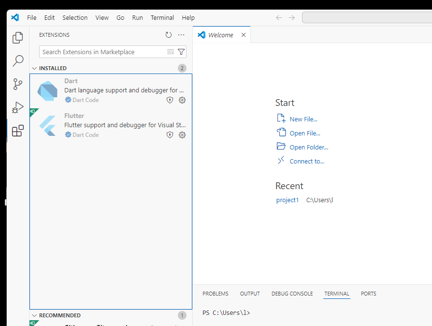
Task: Click the Open Folder icon
Action: tap(281, 146)
